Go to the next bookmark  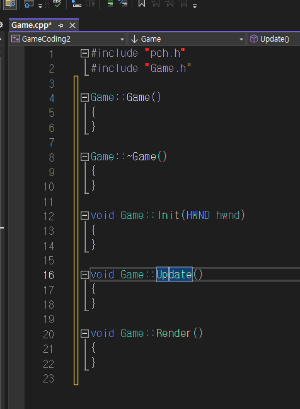170,4
